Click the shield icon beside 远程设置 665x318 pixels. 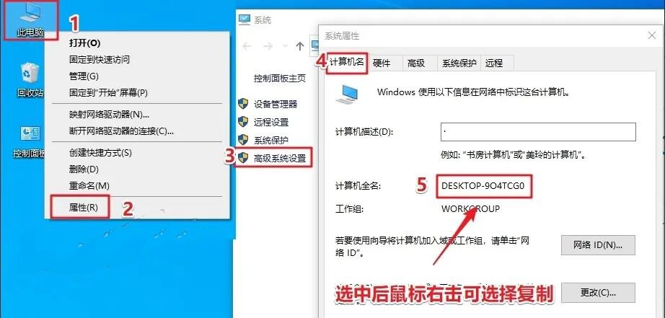243,122
